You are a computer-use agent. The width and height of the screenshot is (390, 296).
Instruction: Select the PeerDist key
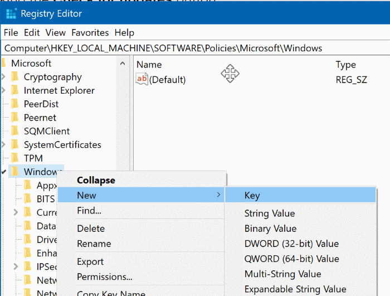tap(41, 104)
